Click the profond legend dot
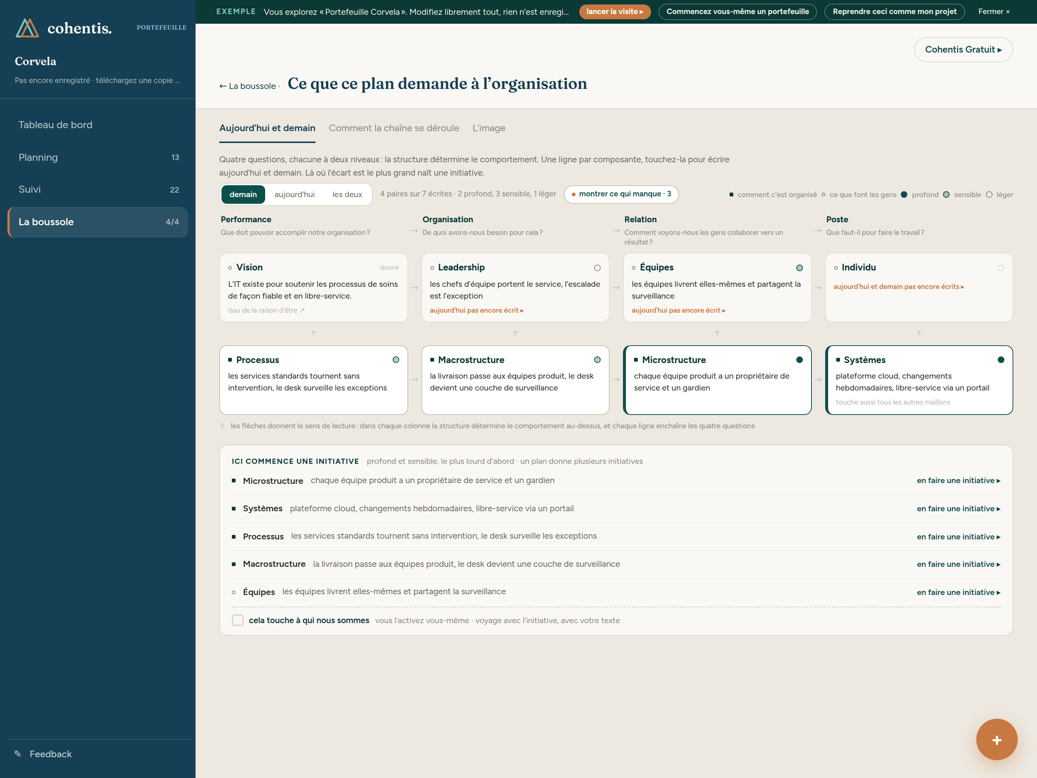 pyautogui.click(x=904, y=194)
